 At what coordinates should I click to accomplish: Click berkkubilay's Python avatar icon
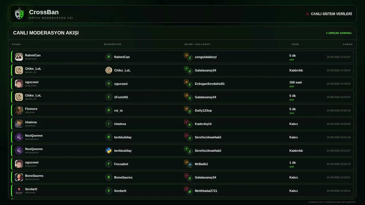(109, 151)
